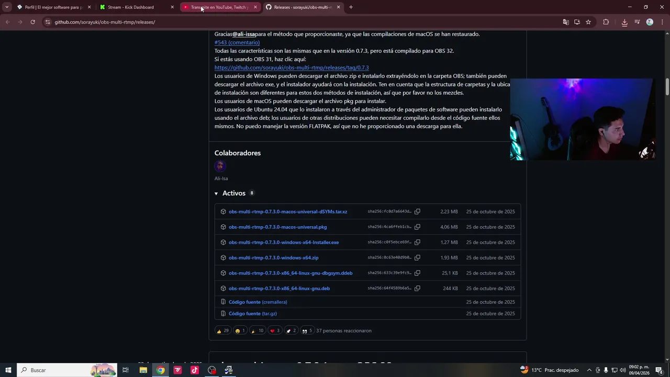This screenshot has width=670, height=377.
Task: Open weather widget 13°C Prac. despejado
Action: 549,370
